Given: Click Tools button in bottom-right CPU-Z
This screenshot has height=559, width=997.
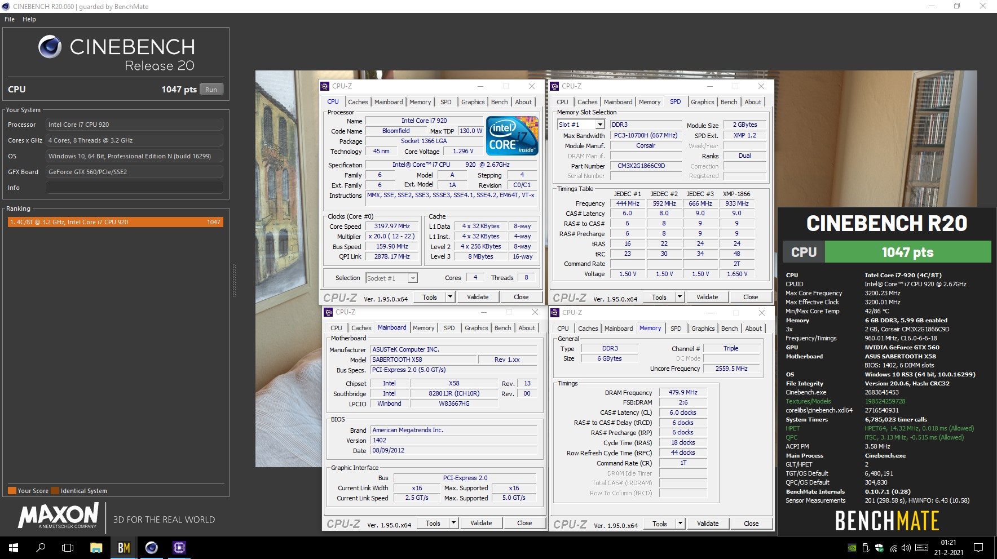Looking at the screenshot, I should tap(660, 523).
